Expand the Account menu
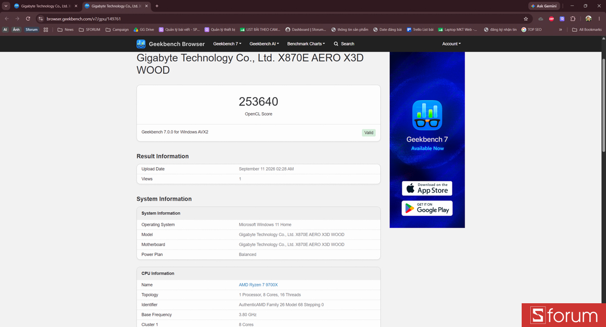606x327 pixels. click(451, 44)
